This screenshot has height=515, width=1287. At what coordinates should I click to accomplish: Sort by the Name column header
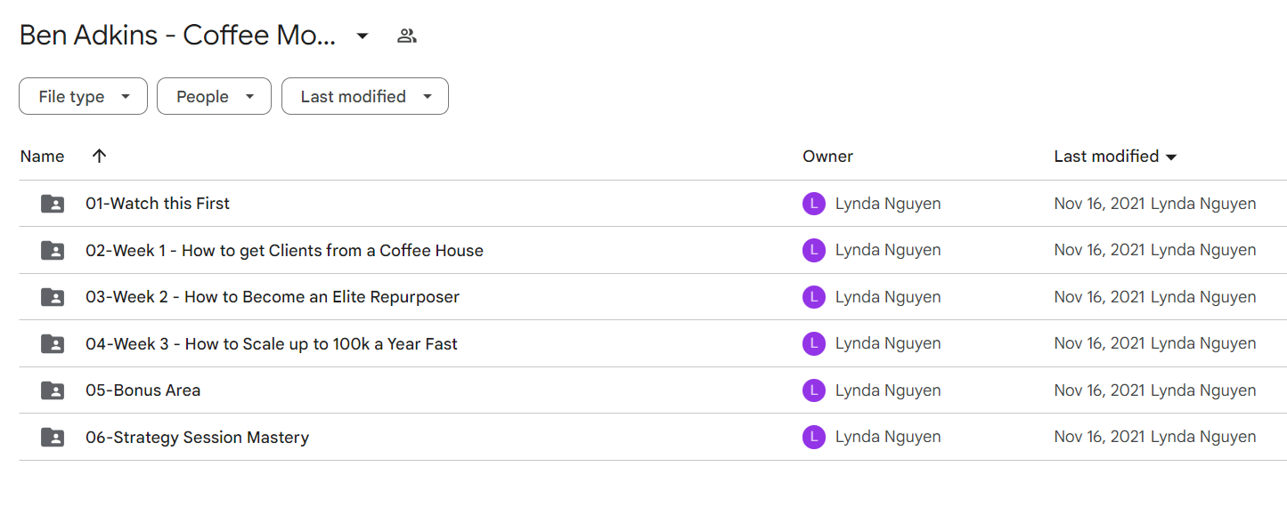42,157
